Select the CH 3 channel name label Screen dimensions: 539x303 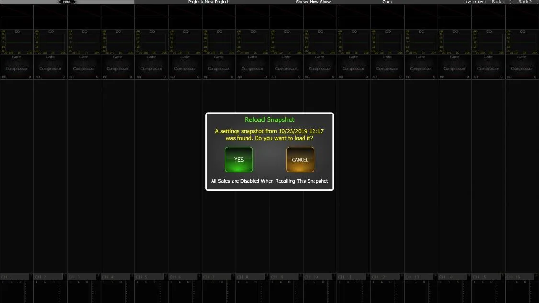[x=82, y=277]
